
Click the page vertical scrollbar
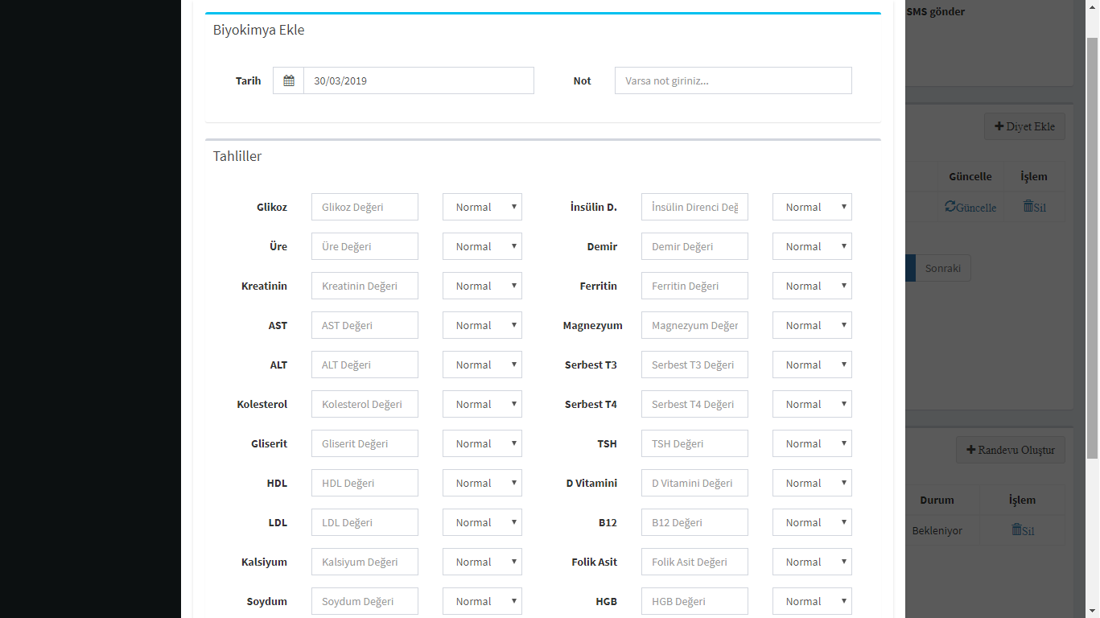[1093, 241]
